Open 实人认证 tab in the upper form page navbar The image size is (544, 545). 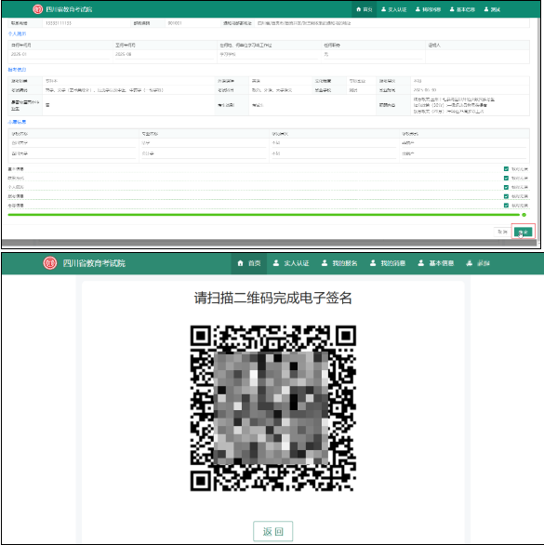(394, 9)
